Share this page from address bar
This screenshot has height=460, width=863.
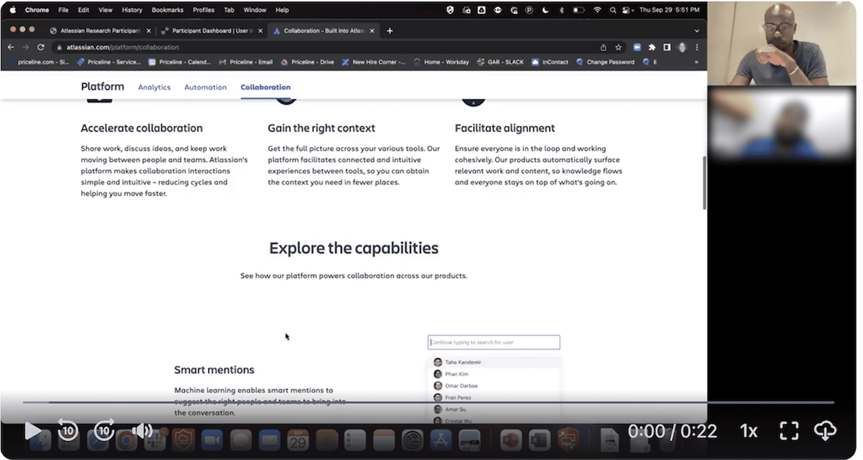[604, 48]
